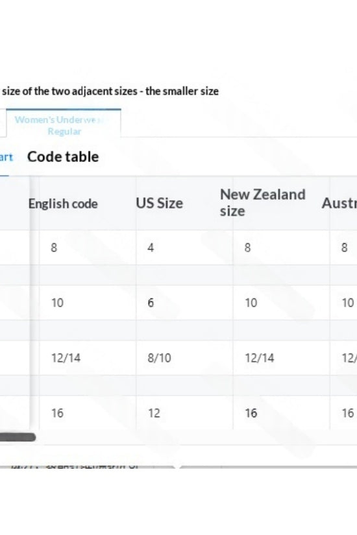This screenshot has width=357, height=535.
Task: Open the Women's Underwear Regular tab
Action: point(64,123)
